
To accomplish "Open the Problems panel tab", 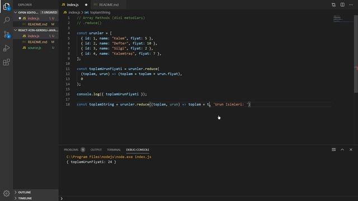I will coord(71,150).
